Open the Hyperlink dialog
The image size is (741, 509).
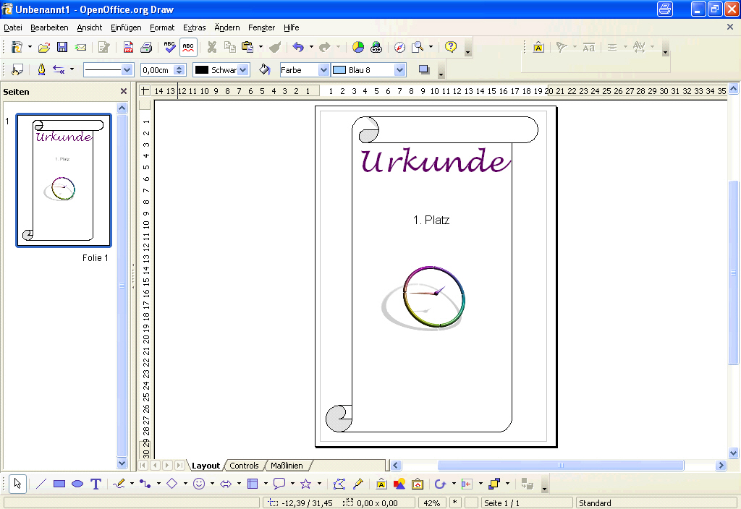click(x=376, y=47)
